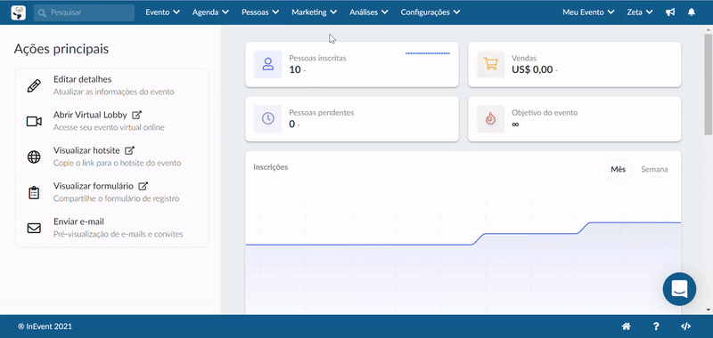Click the envelope icon for Enviar e-mail
This screenshot has width=713, height=338.
[x=34, y=229]
